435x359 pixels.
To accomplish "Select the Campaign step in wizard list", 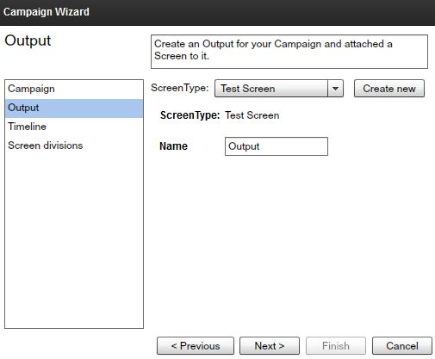I will tap(74, 89).
